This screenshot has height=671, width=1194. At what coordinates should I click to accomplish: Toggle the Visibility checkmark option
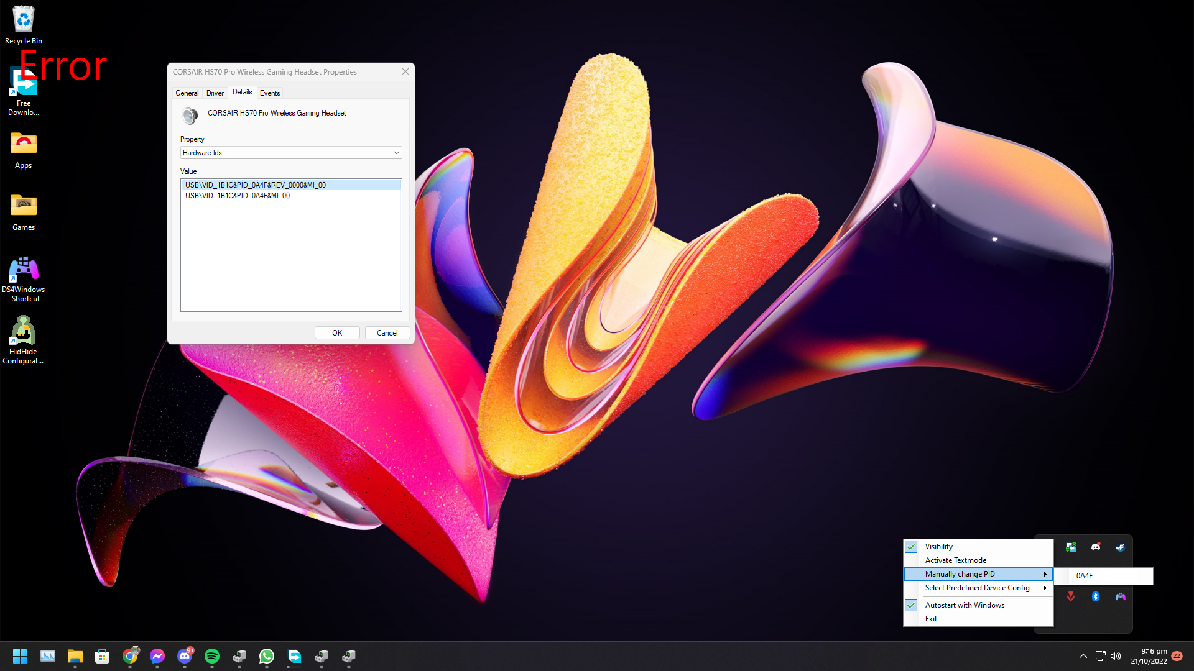pos(939,547)
